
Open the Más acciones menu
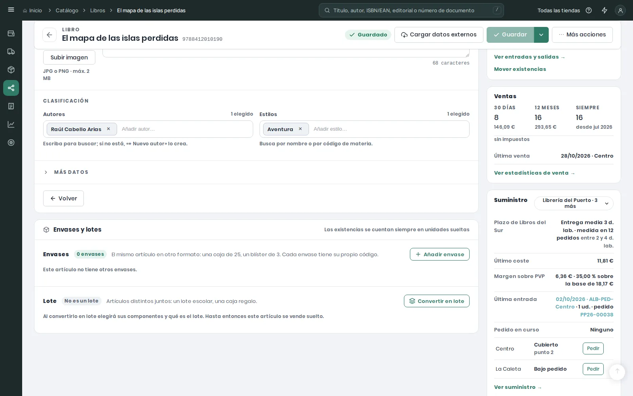click(582, 35)
